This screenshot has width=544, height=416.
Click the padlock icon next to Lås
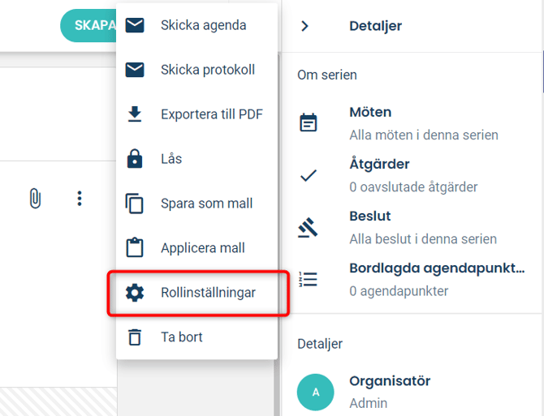pos(135,159)
